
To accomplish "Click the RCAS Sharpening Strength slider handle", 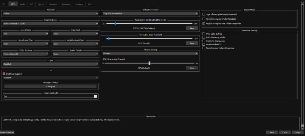I will click(150, 63).
